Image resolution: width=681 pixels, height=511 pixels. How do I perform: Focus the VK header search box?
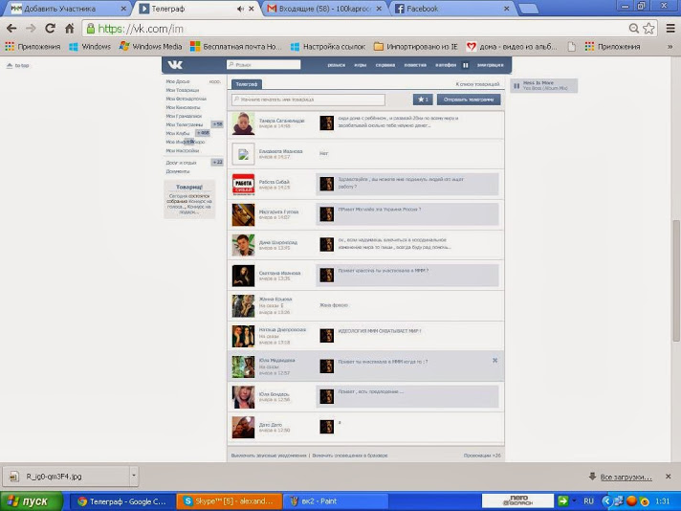click(264, 65)
